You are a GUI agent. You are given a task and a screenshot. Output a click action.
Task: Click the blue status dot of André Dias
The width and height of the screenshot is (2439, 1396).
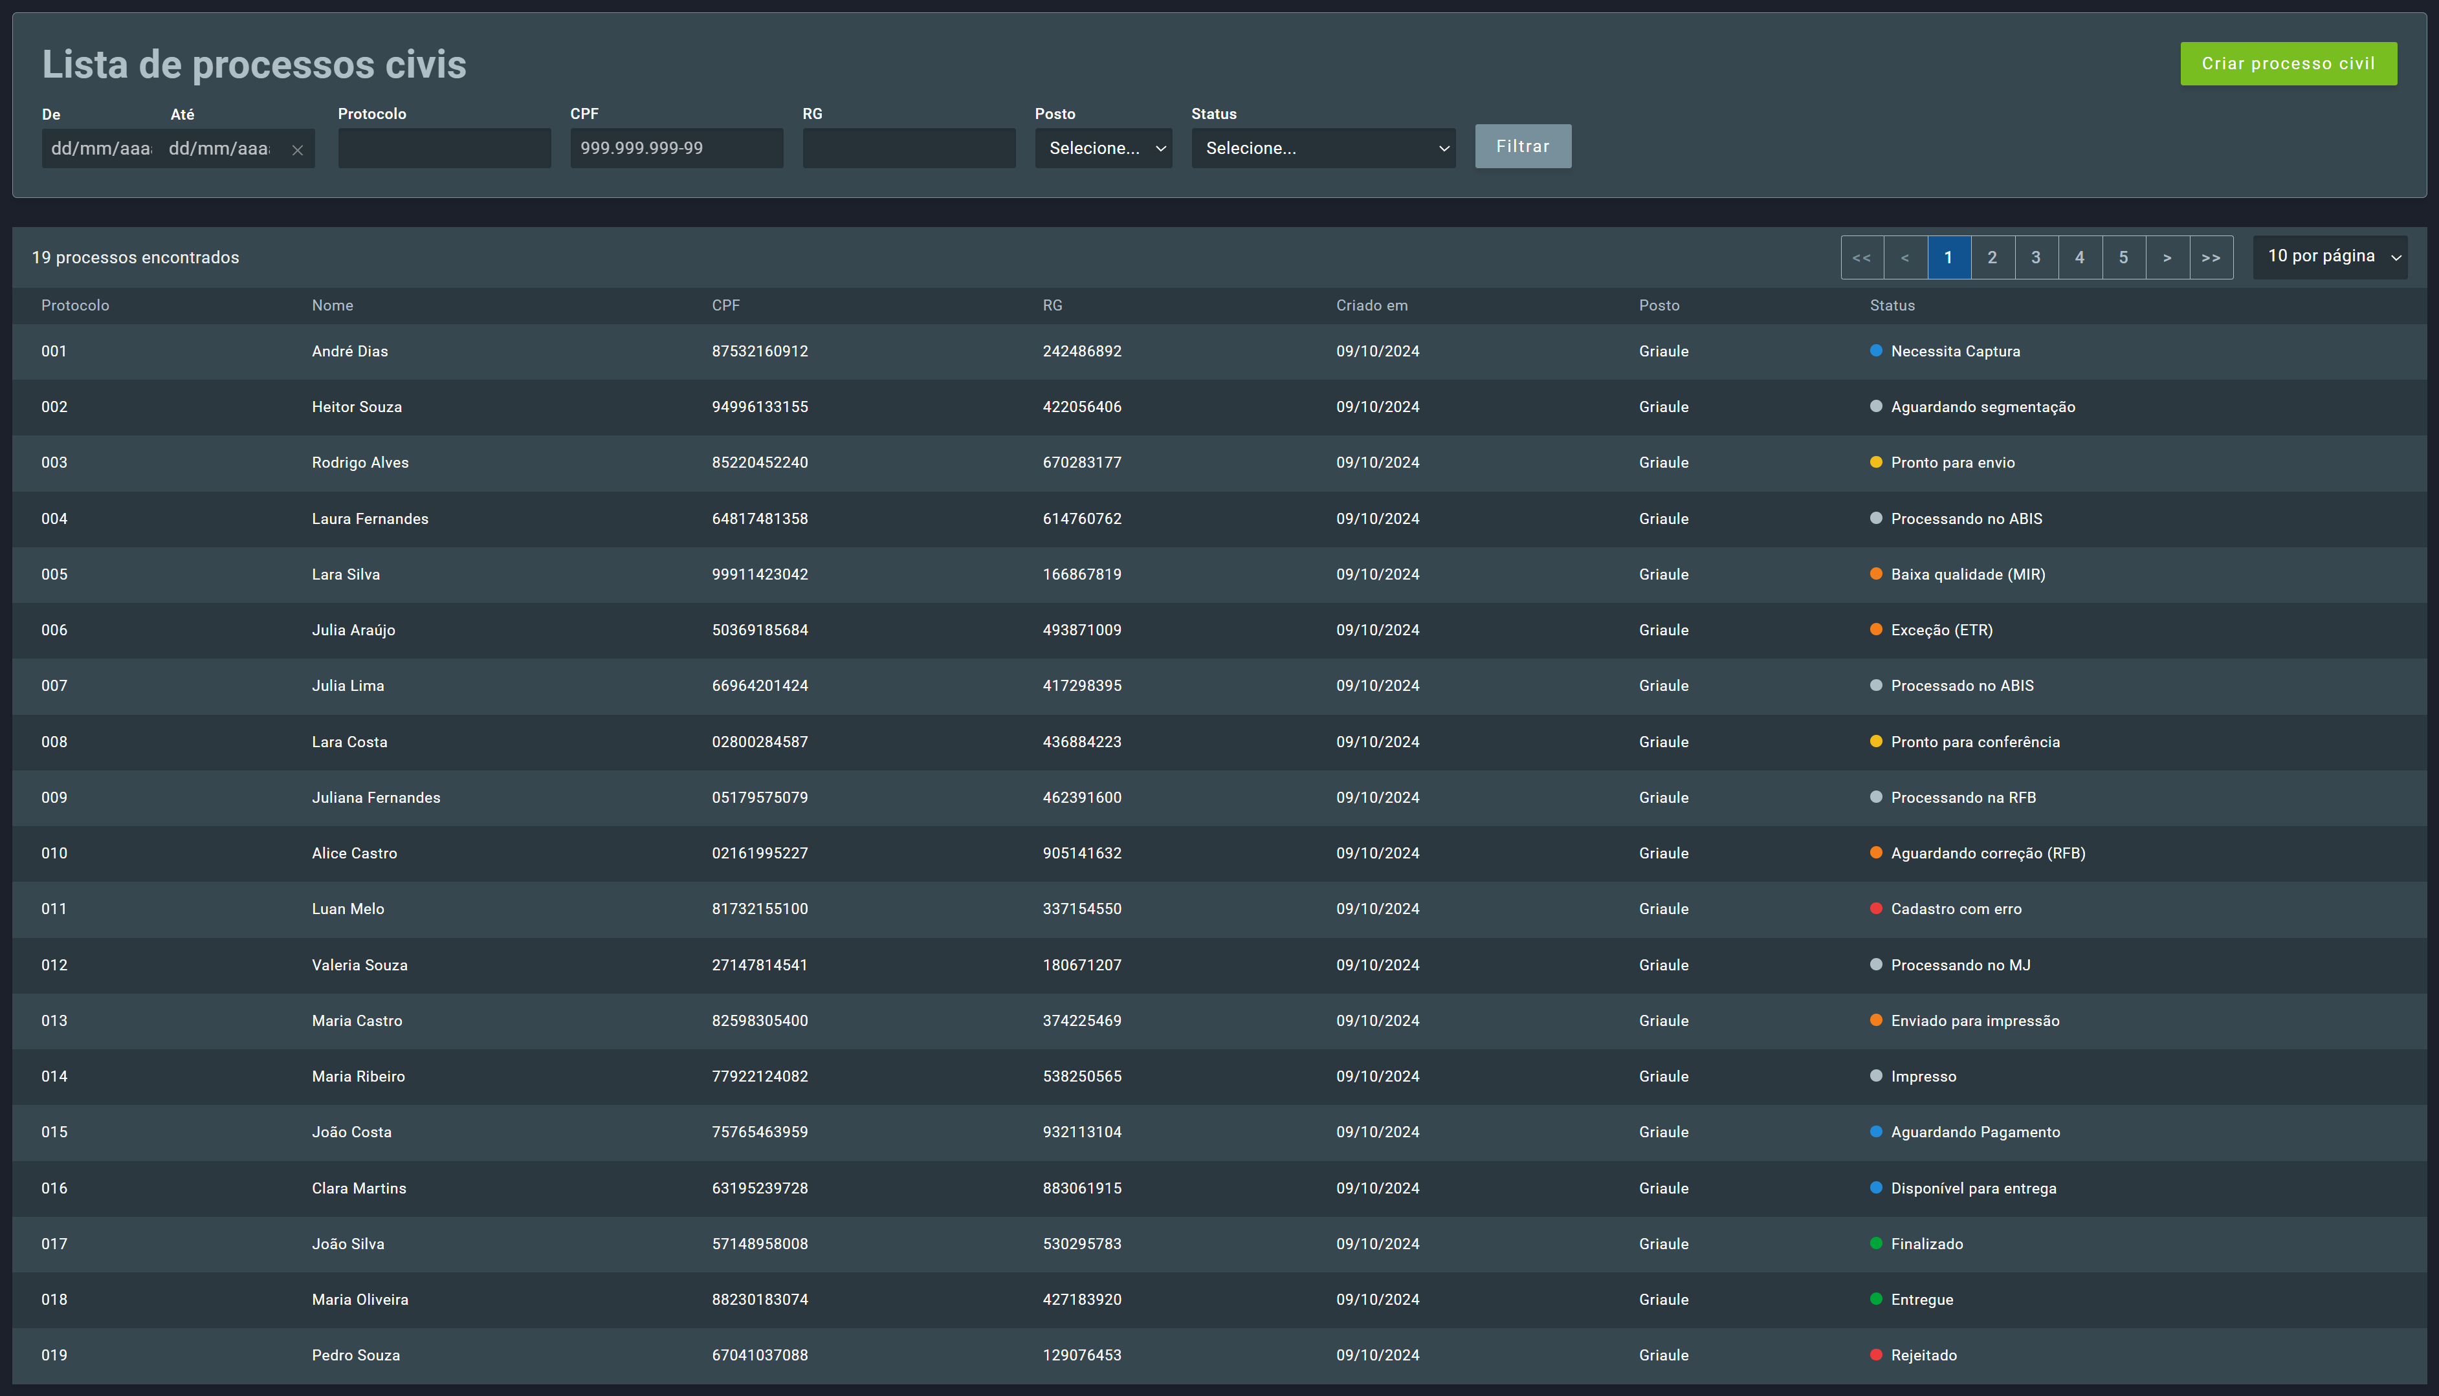pyautogui.click(x=1876, y=351)
